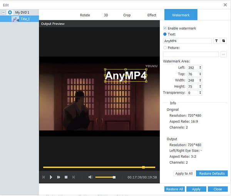Screen dimensions: 231x196
Task: Select the Text watermark radio button
Action: (165, 34)
